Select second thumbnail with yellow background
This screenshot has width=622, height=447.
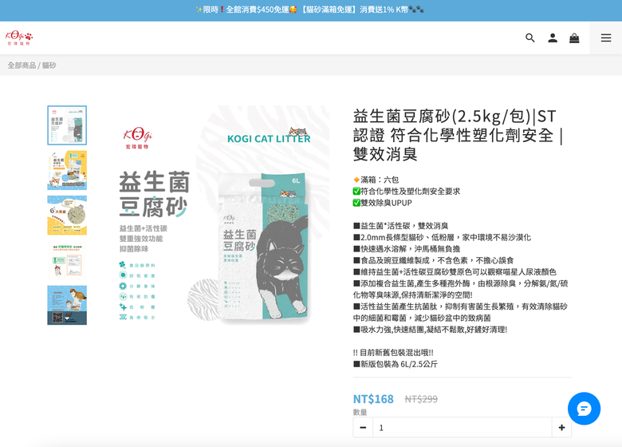[67, 170]
